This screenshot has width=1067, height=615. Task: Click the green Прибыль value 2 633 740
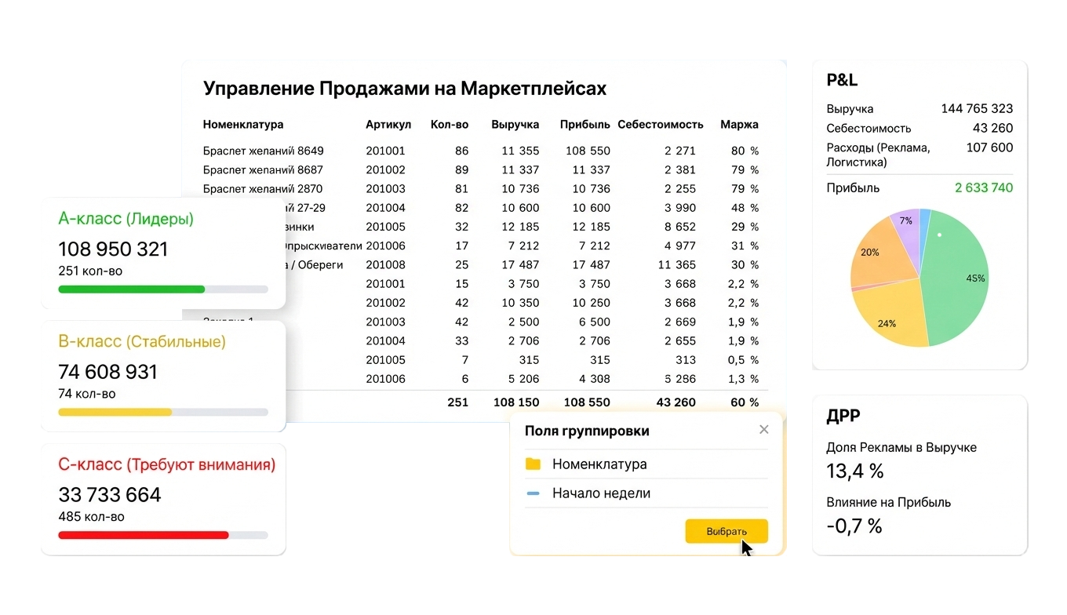click(983, 188)
